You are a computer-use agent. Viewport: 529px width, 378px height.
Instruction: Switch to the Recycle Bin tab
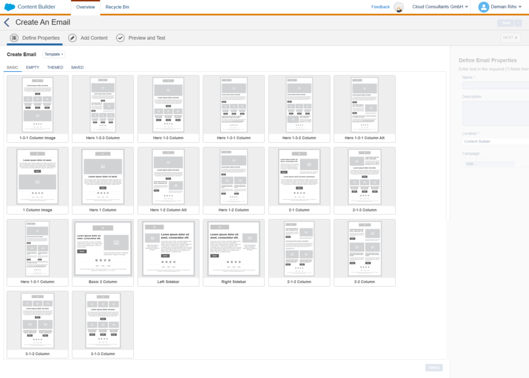pyautogui.click(x=117, y=7)
